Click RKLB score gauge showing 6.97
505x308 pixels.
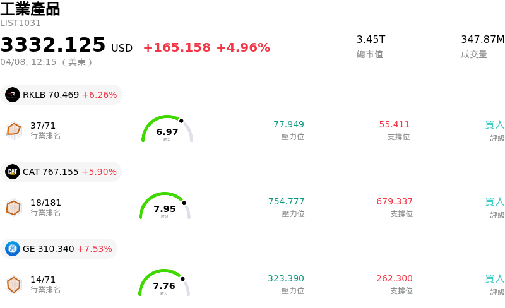167,130
